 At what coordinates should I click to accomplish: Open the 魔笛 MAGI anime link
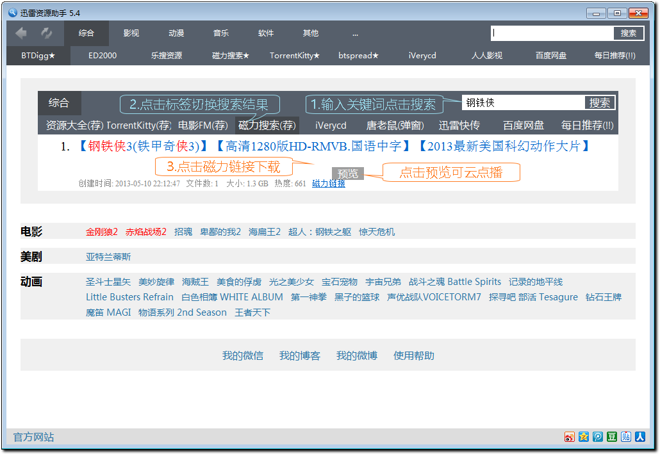[x=108, y=312]
